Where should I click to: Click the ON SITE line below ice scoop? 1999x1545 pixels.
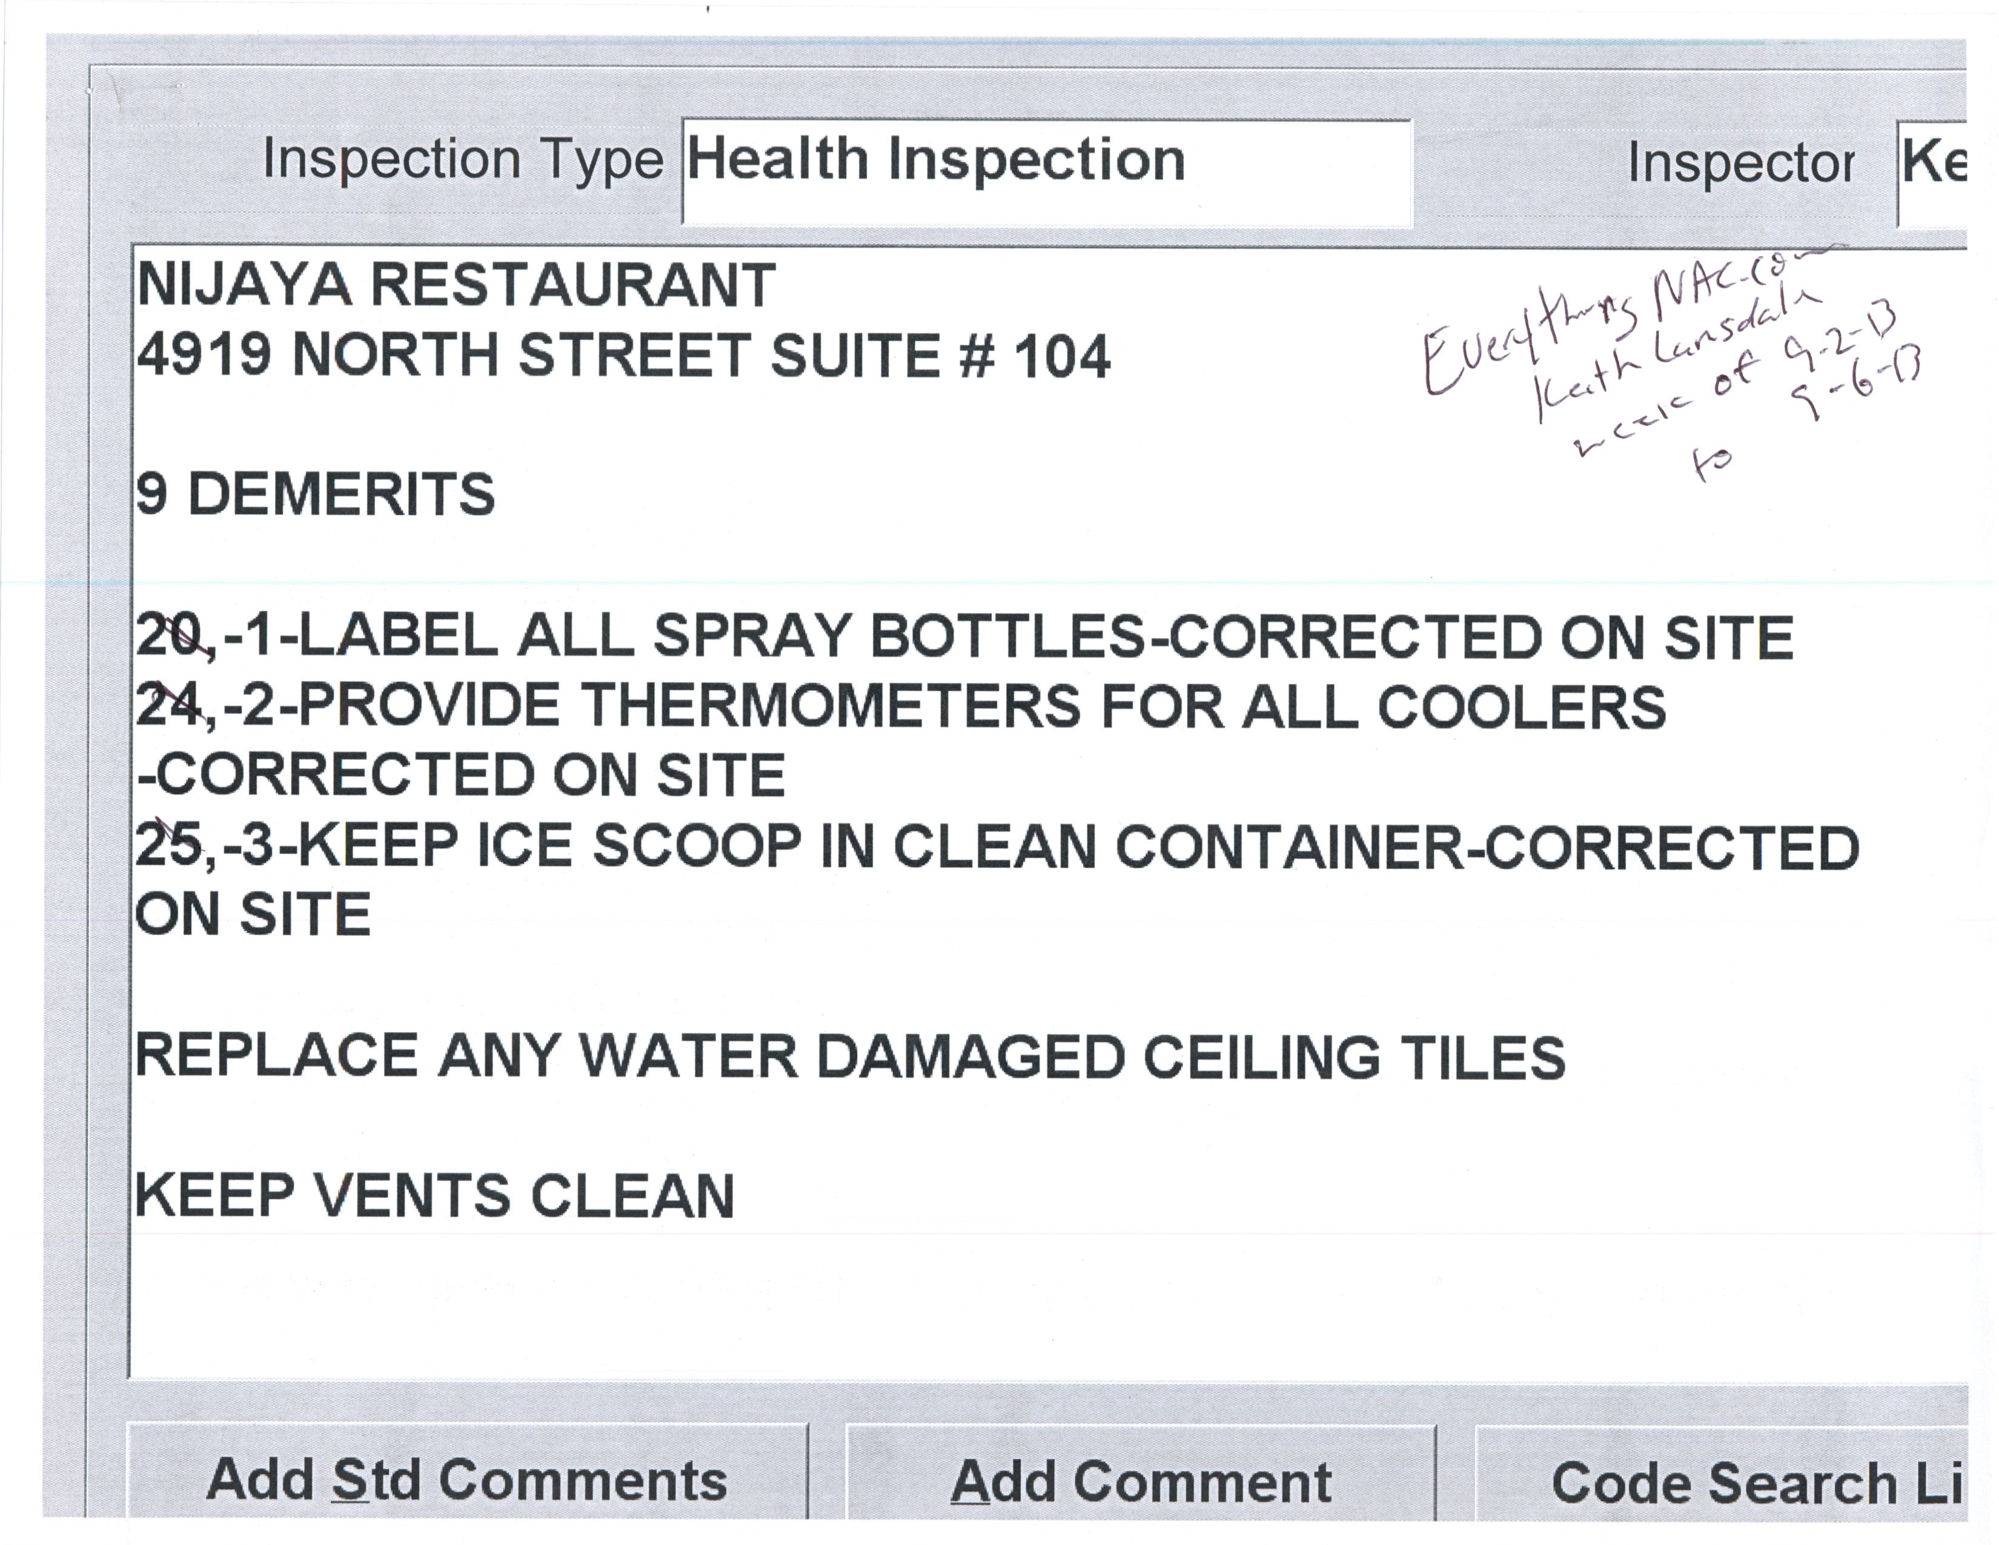coord(253,915)
